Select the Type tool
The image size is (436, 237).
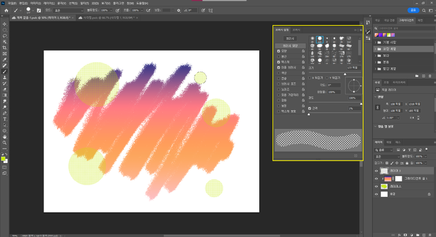[5, 119]
